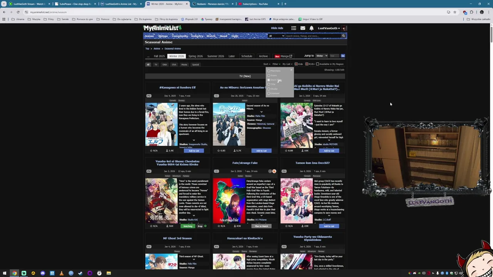This screenshot has width=493, height=277.
Task: Click PV badge on #Kanagawa ni Sunderu Elf
Action: [149, 96]
